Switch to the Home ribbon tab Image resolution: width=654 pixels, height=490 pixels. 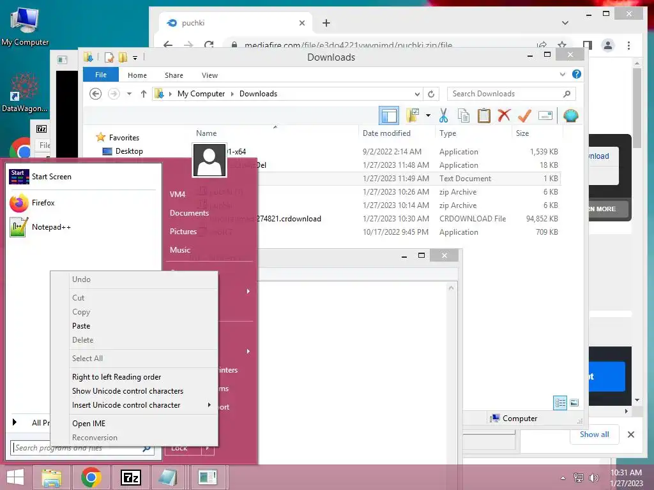point(137,75)
